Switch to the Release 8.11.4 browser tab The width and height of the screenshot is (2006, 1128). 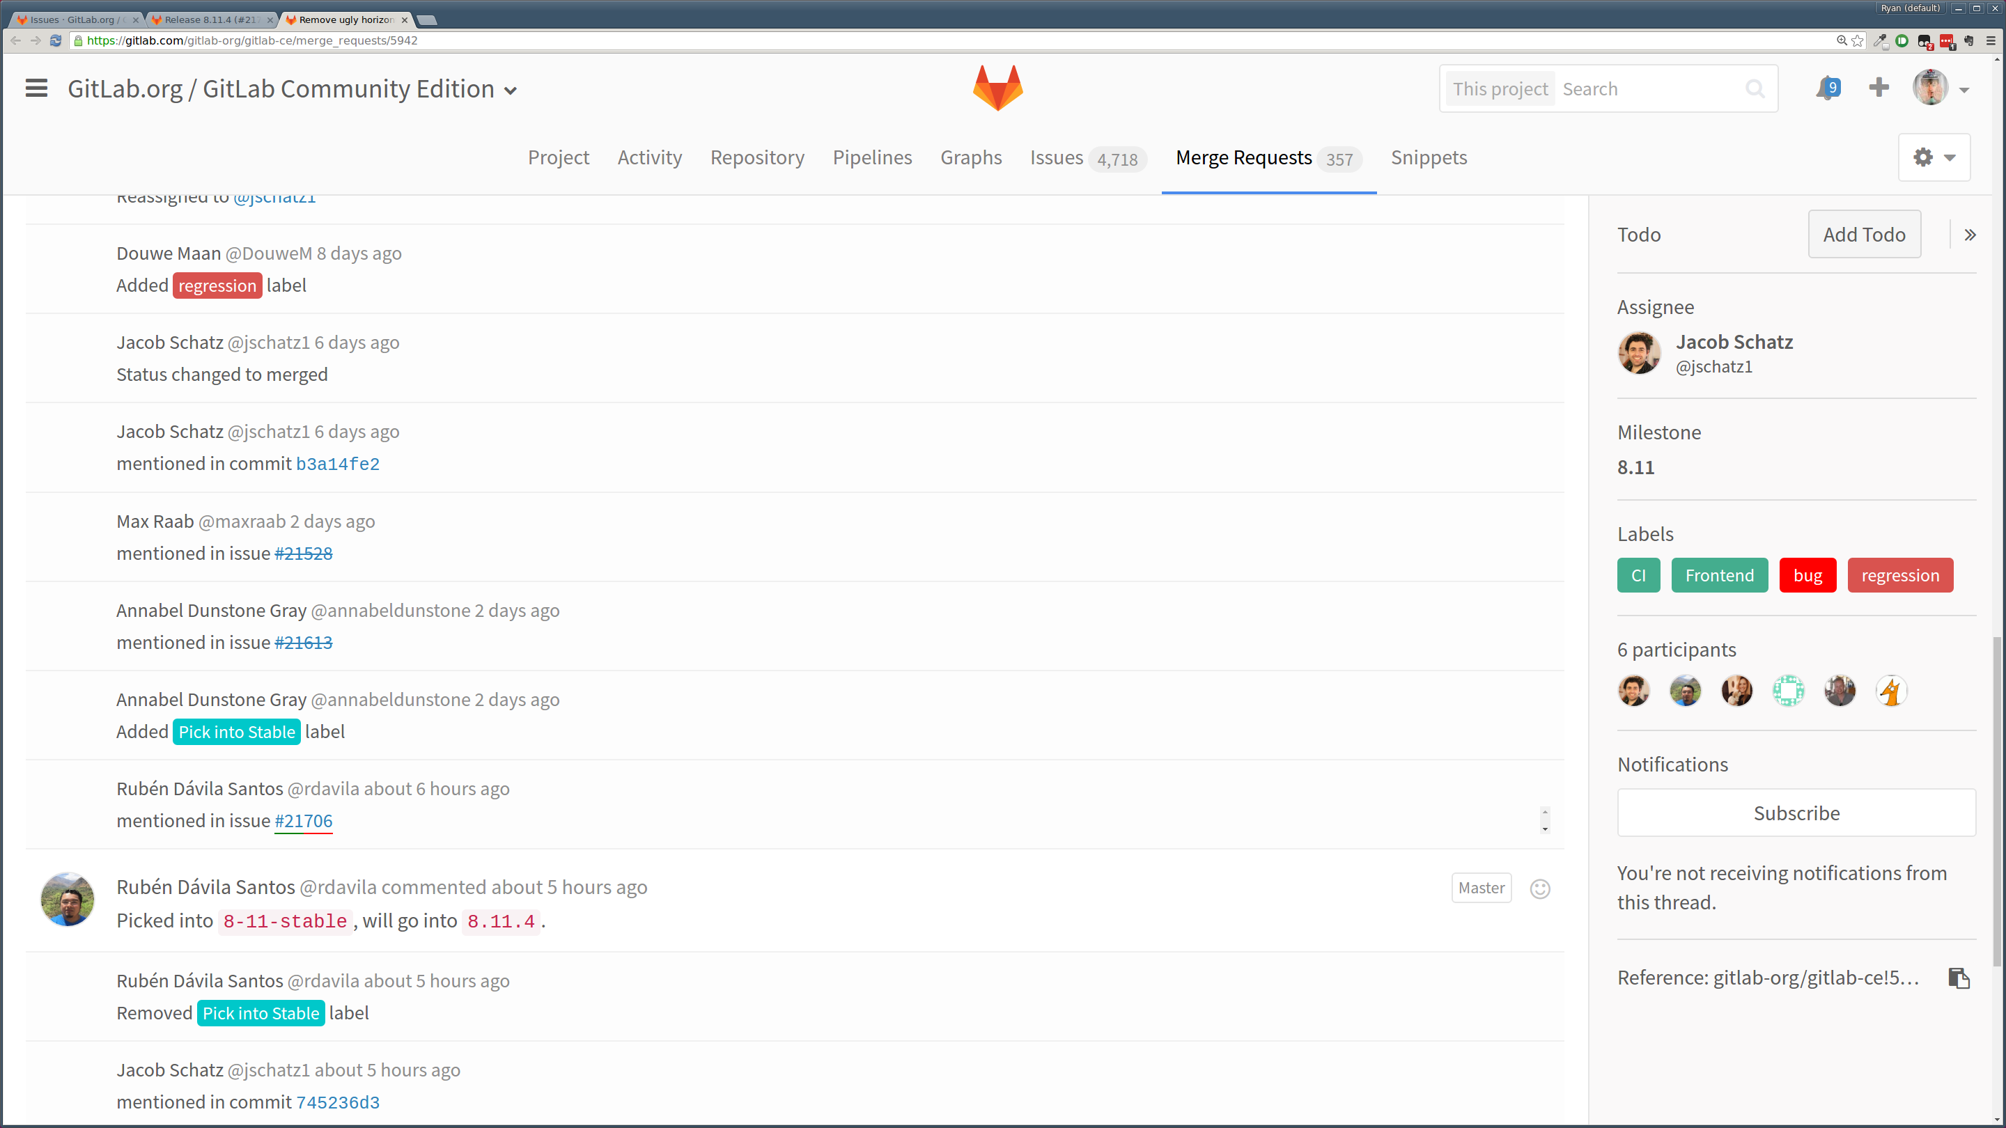(x=212, y=19)
